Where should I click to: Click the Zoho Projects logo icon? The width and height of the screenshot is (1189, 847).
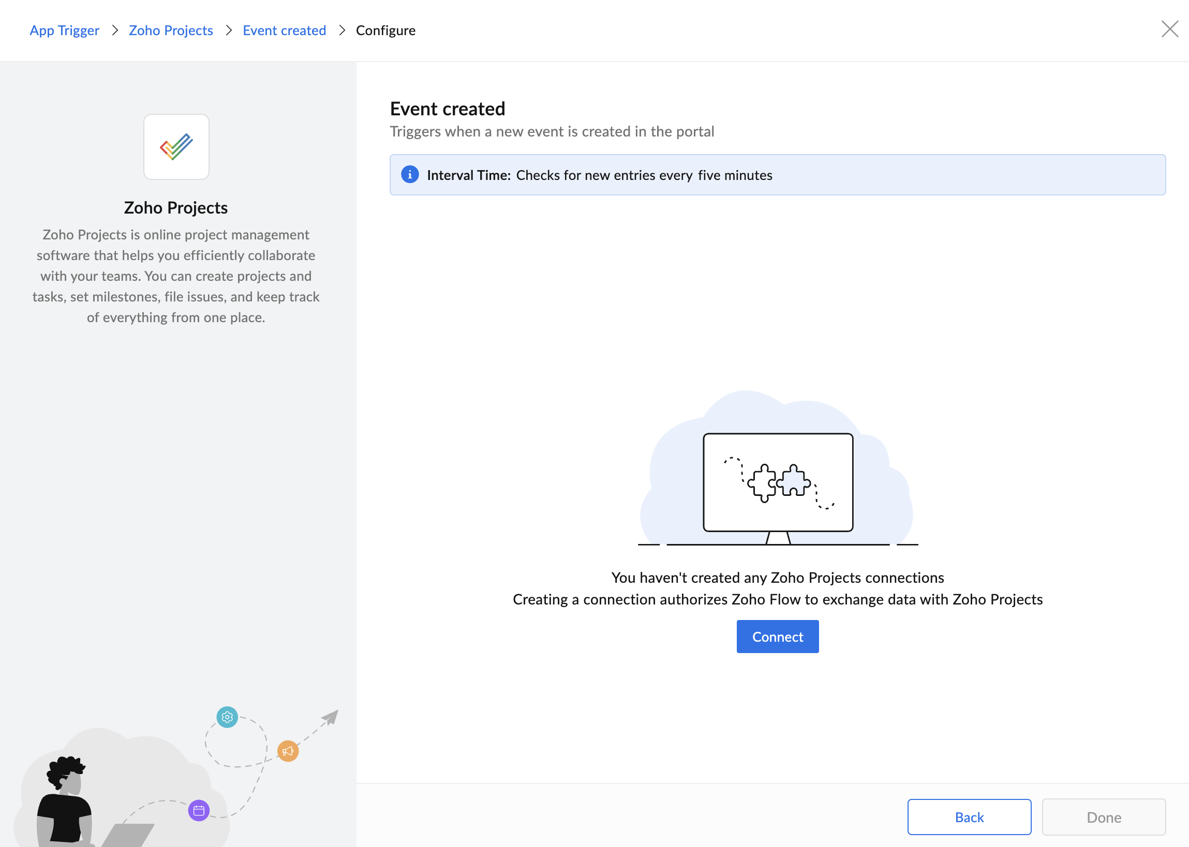(176, 147)
